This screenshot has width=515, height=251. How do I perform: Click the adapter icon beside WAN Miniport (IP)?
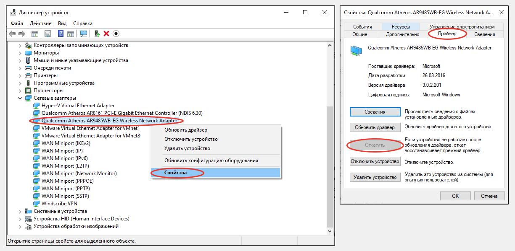click(x=37, y=151)
